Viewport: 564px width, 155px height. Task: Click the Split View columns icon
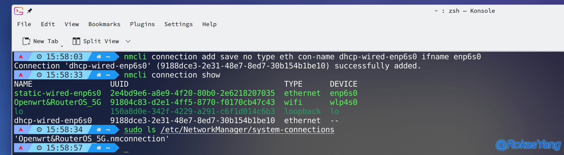click(76, 41)
